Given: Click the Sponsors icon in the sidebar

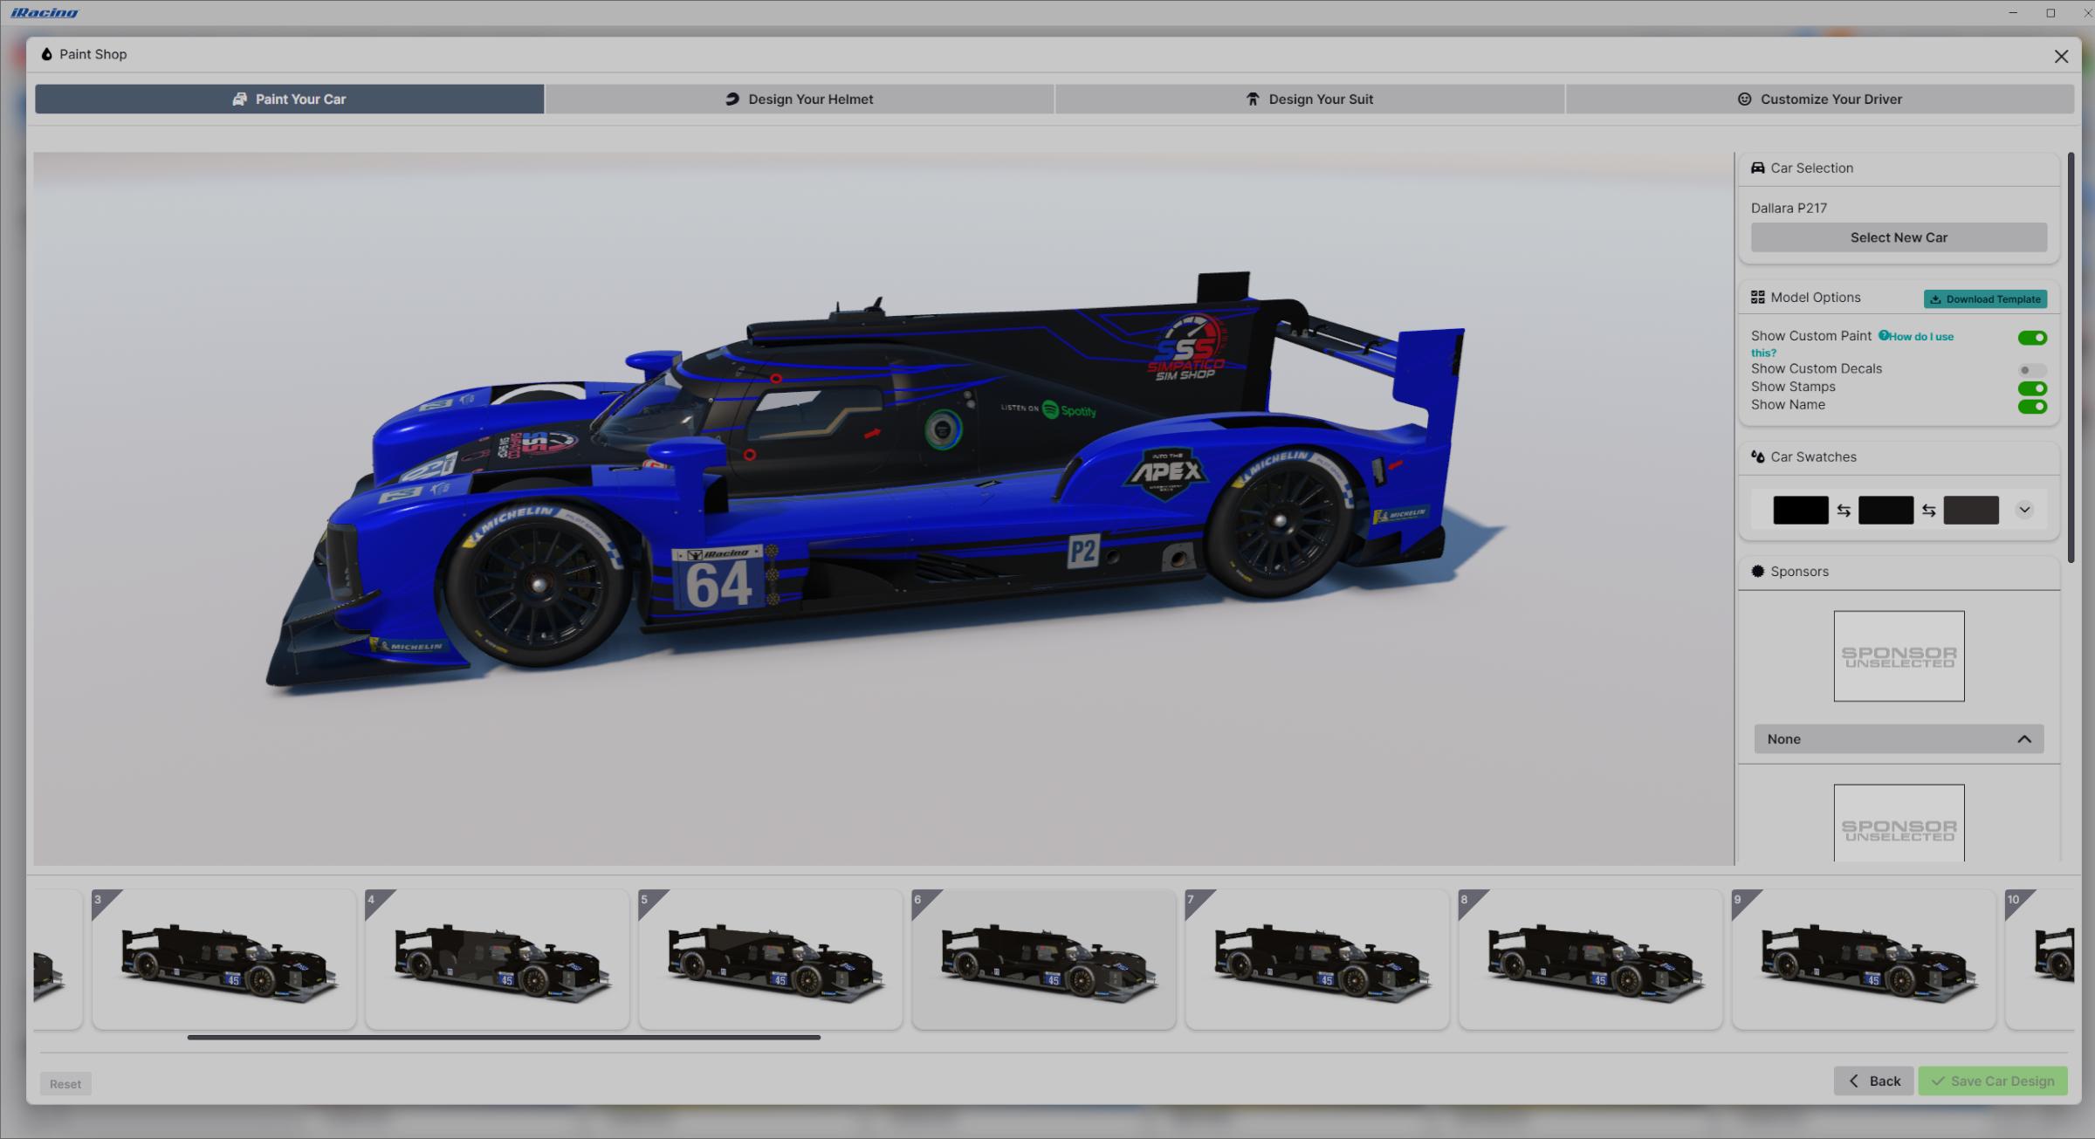Looking at the screenshot, I should tap(1757, 571).
